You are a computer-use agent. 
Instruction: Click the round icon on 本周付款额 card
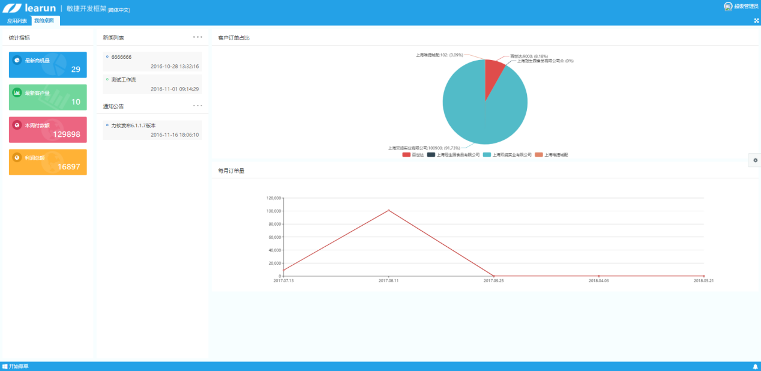click(17, 125)
